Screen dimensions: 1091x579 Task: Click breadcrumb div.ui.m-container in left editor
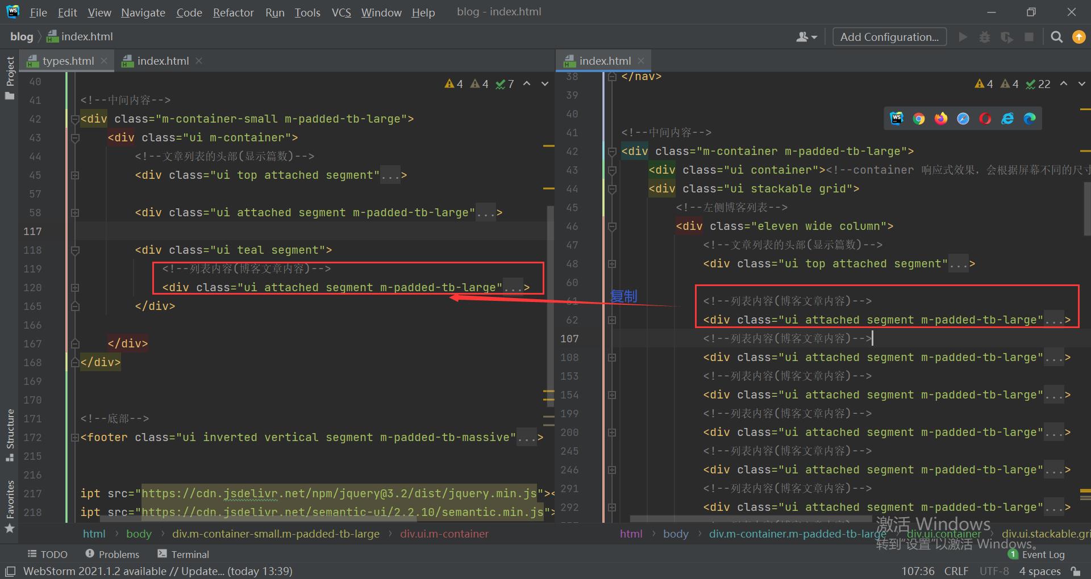(x=444, y=534)
